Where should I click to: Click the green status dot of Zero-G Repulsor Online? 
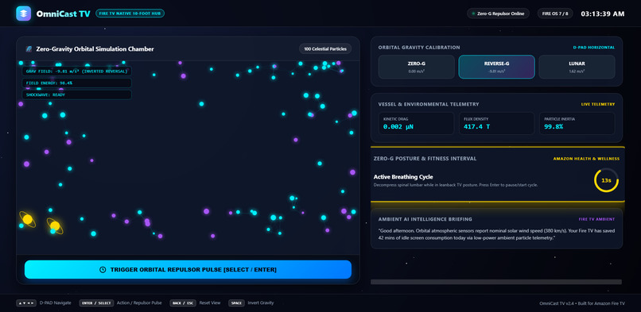coord(473,13)
